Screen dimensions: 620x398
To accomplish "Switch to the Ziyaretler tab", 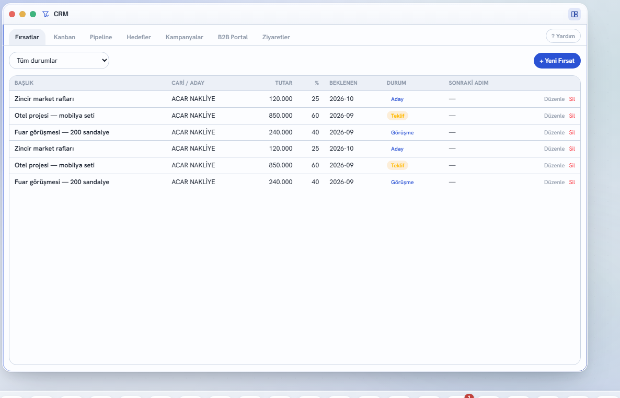I will [x=276, y=37].
